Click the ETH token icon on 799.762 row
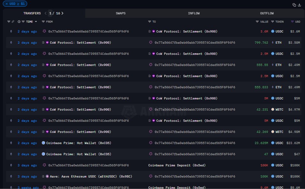 point(273,42)
